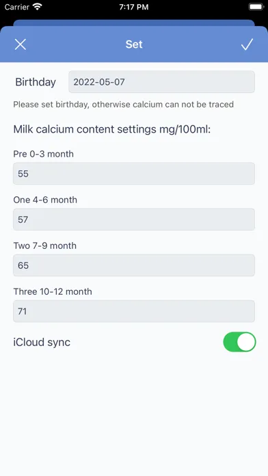Screen dimensions: 268x476
Task: Tap the Set title in header
Action: (x=134, y=44)
